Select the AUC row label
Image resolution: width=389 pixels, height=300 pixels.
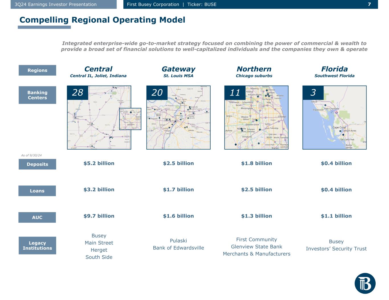coord(37,217)
